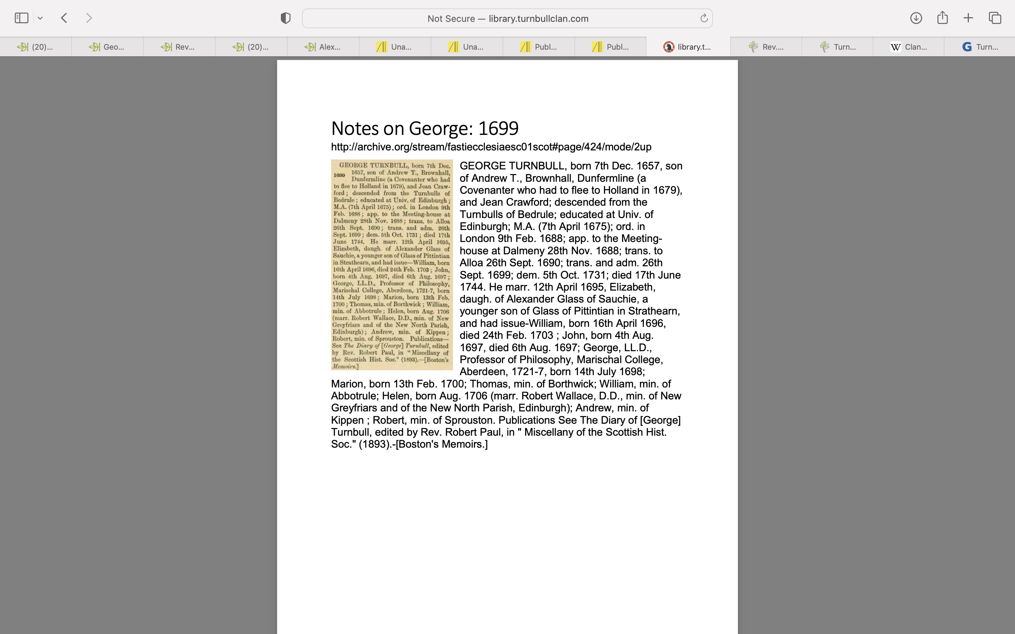Click the forward navigation arrow
This screenshot has height=634, width=1015.
tap(89, 18)
